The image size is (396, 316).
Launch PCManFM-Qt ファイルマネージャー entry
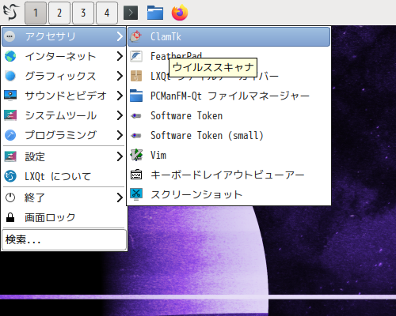pos(229,96)
